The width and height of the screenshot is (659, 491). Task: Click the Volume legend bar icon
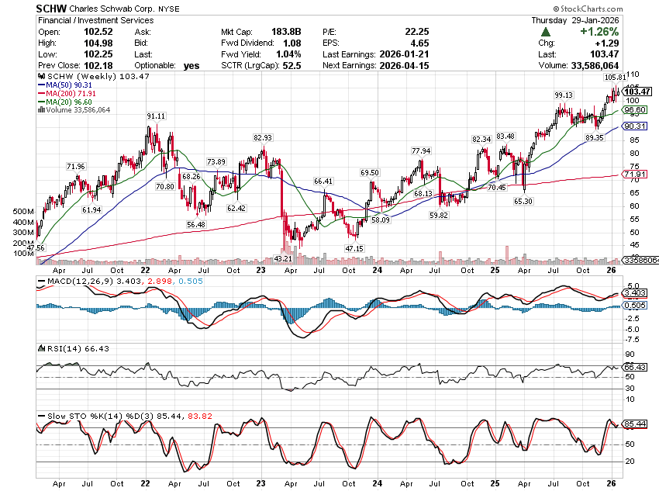(x=40, y=110)
